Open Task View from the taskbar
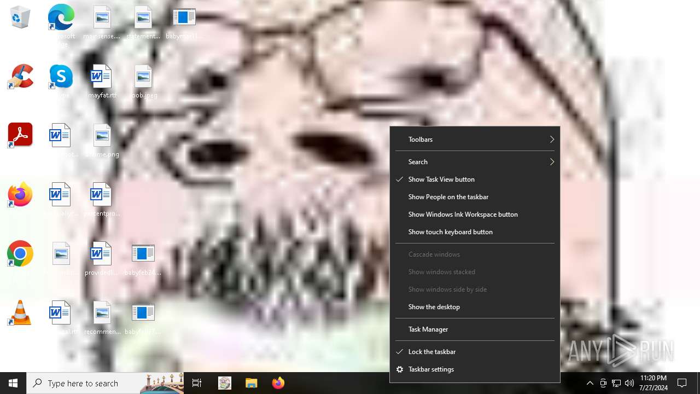700x394 pixels. [197, 383]
